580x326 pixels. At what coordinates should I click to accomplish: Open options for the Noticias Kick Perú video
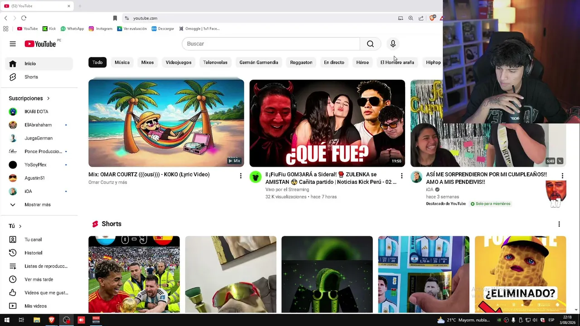(x=401, y=176)
